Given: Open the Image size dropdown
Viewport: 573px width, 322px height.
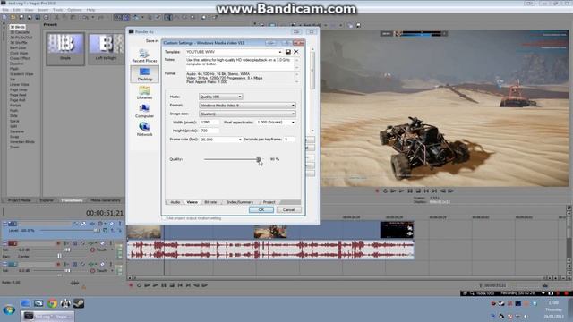Looking at the screenshot, I should [x=293, y=114].
